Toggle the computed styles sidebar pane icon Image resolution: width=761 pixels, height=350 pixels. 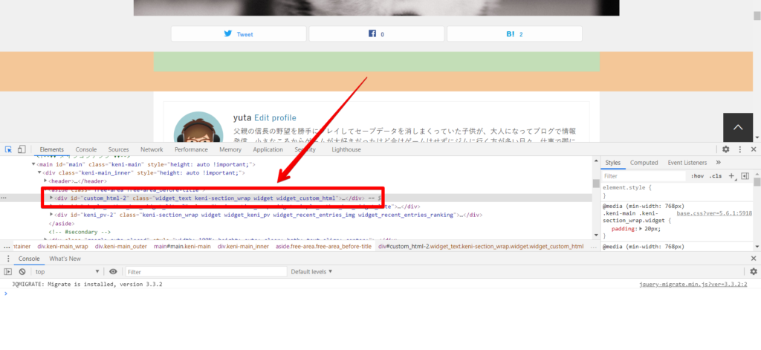click(x=744, y=176)
